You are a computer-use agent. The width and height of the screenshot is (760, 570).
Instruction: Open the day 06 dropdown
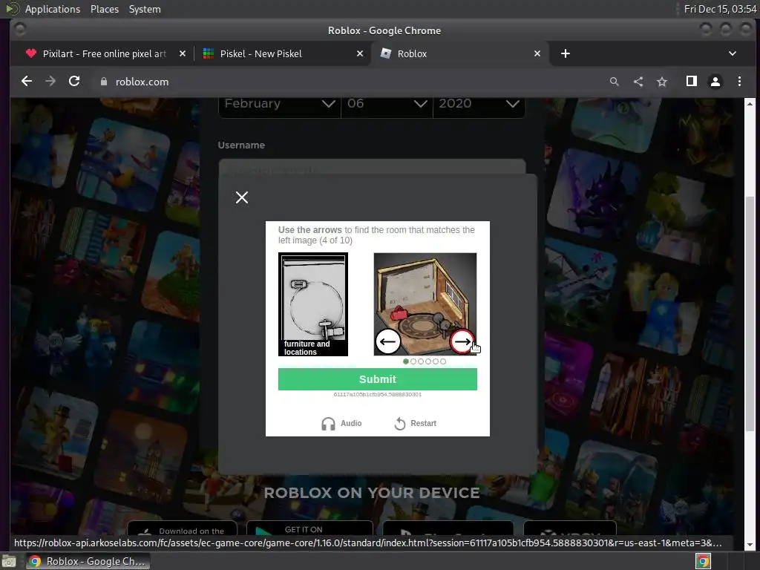tap(387, 104)
